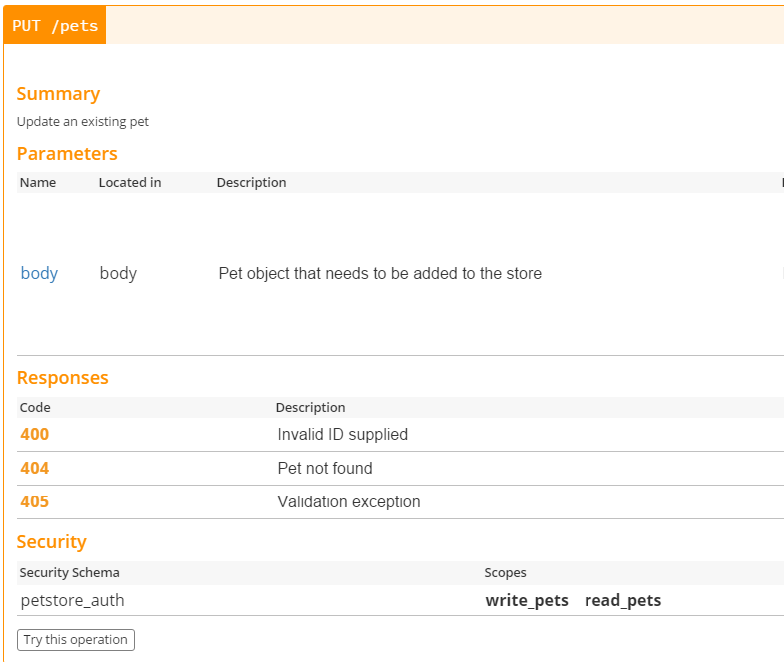The width and height of the screenshot is (784, 662).
Task: Select the 404 response code
Action: (34, 469)
